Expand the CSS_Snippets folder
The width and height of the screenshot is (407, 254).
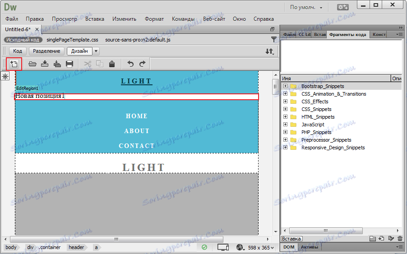285,109
